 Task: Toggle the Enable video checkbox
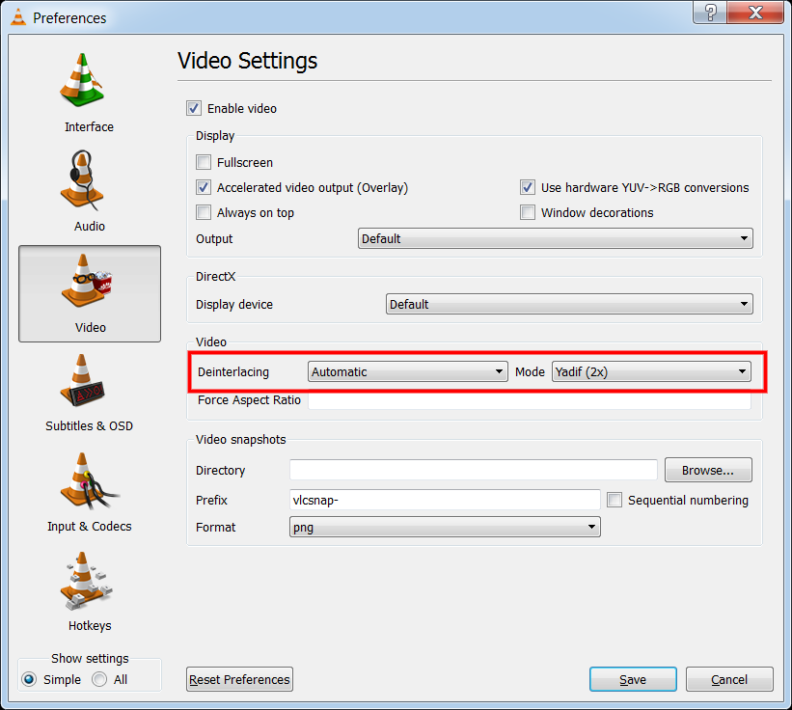click(194, 108)
